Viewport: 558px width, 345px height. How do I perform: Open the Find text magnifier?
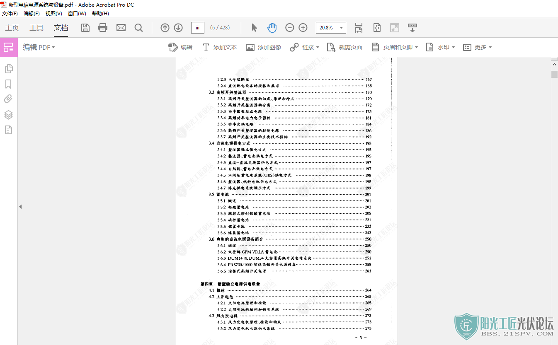(139, 28)
